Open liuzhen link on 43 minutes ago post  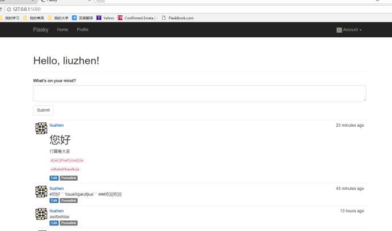(57, 189)
